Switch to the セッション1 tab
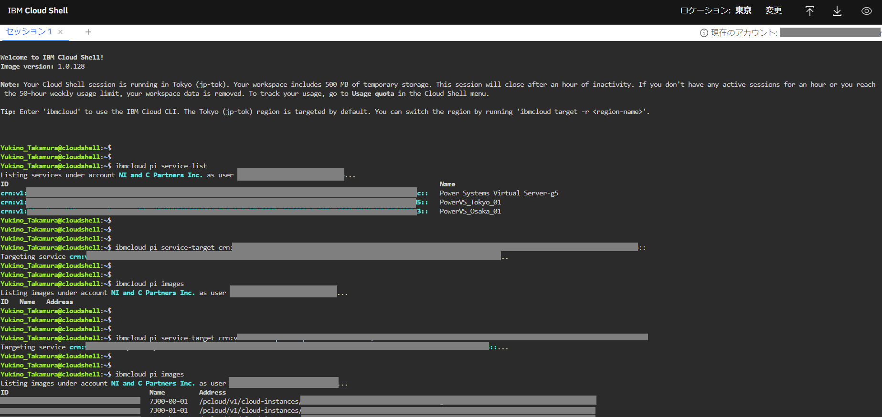Image resolution: width=882 pixels, height=417 pixels. click(x=29, y=32)
